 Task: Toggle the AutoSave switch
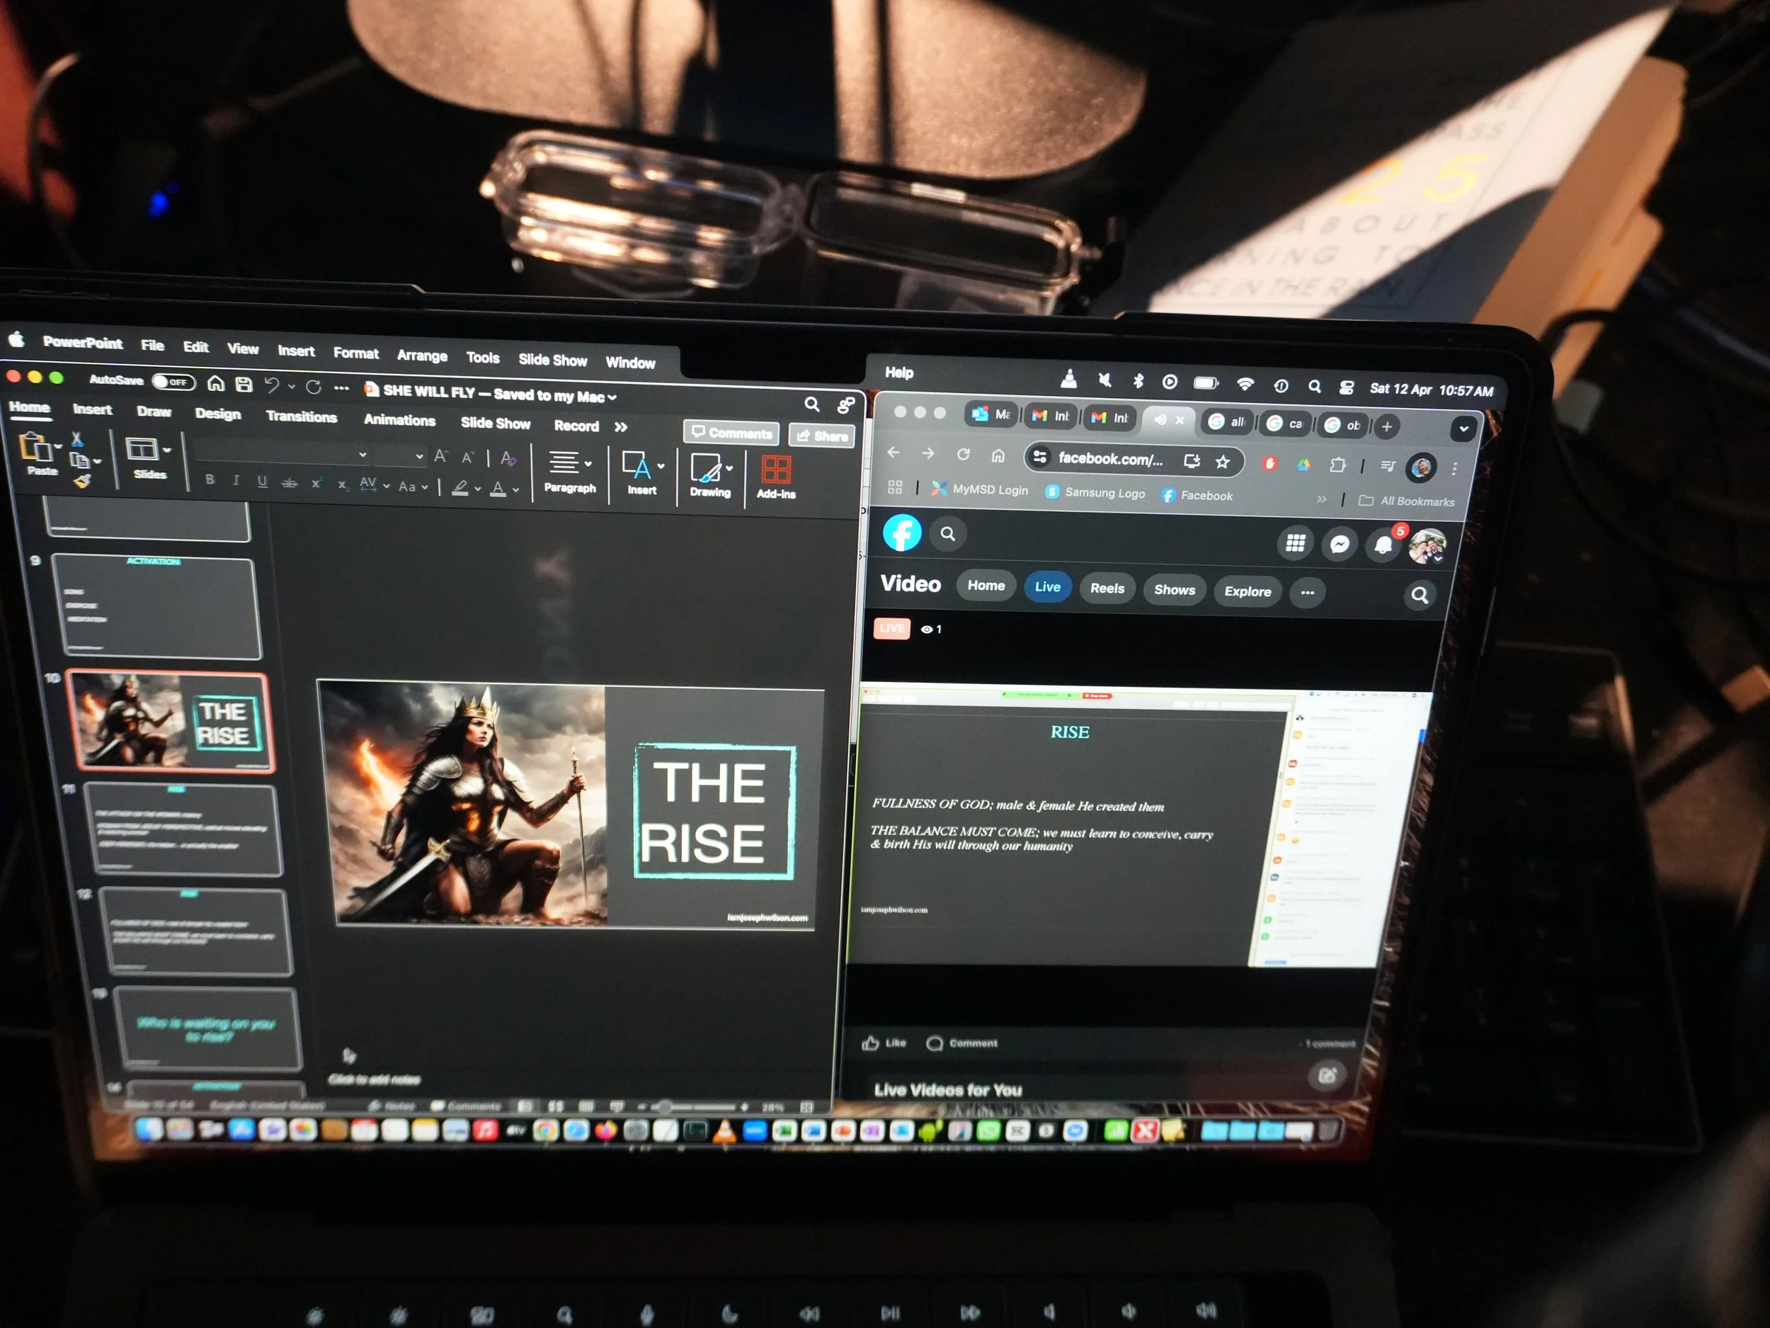173,382
